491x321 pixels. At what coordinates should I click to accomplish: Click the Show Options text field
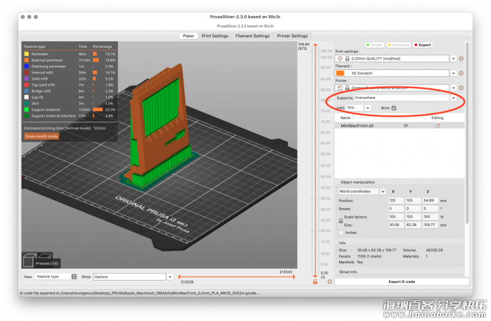coord(130,277)
